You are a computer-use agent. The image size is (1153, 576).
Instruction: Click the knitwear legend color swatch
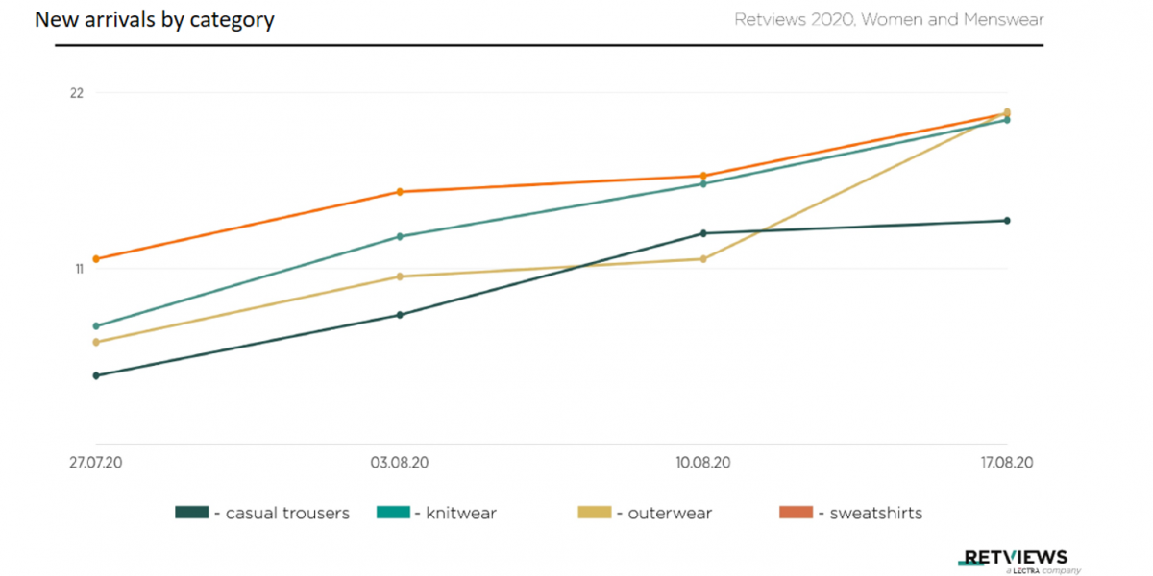coord(392,513)
